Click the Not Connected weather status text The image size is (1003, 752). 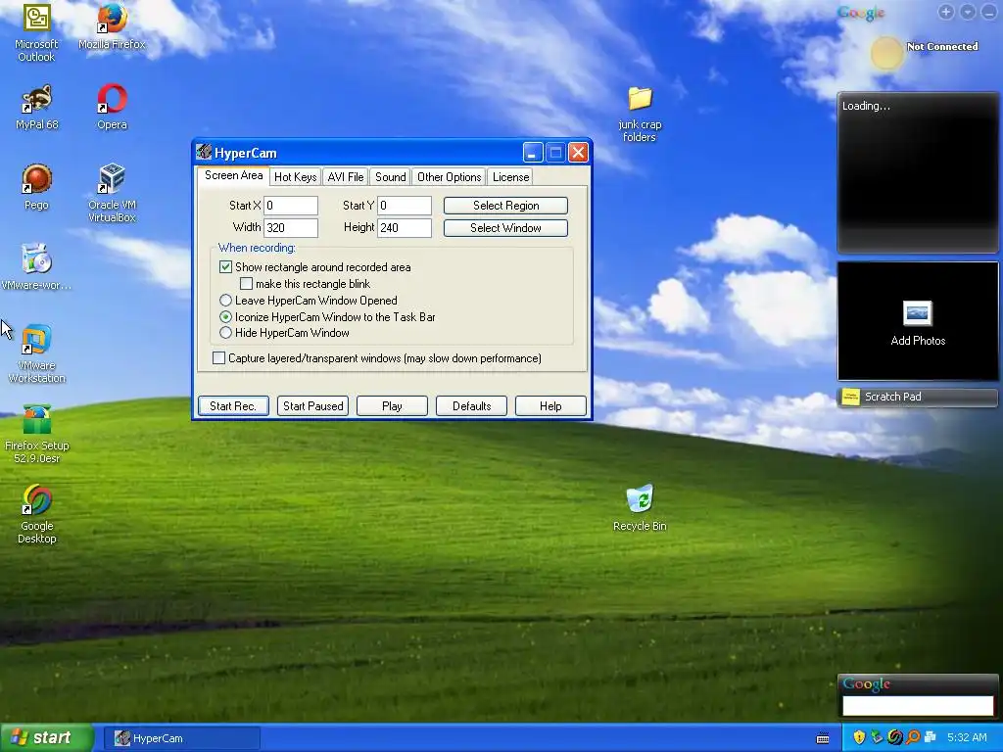tap(942, 46)
